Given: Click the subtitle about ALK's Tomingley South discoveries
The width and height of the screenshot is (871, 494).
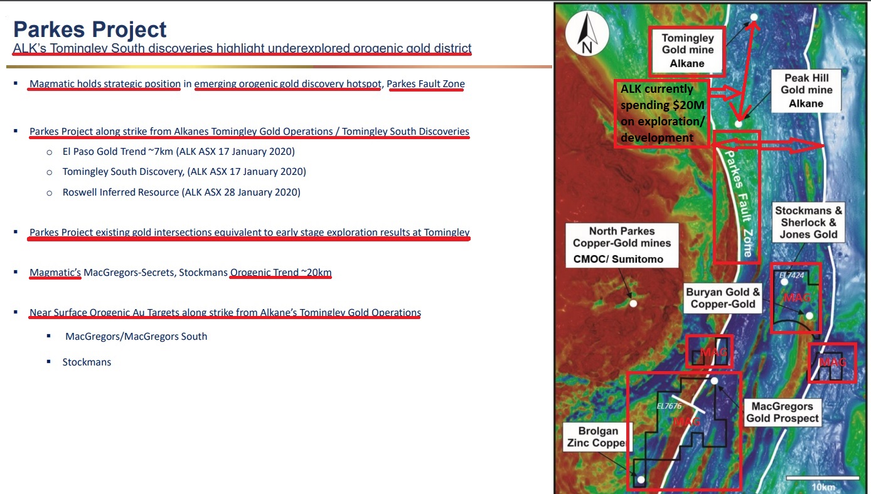Looking at the screenshot, I should [242, 48].
